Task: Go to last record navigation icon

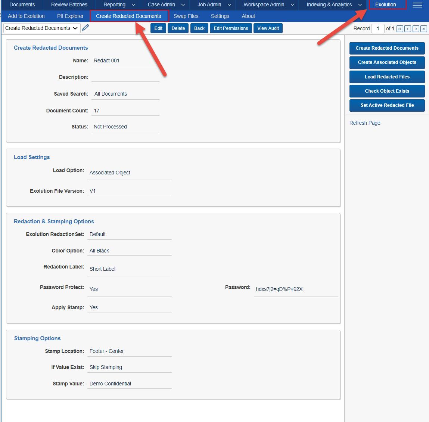Action: [424, 28]
